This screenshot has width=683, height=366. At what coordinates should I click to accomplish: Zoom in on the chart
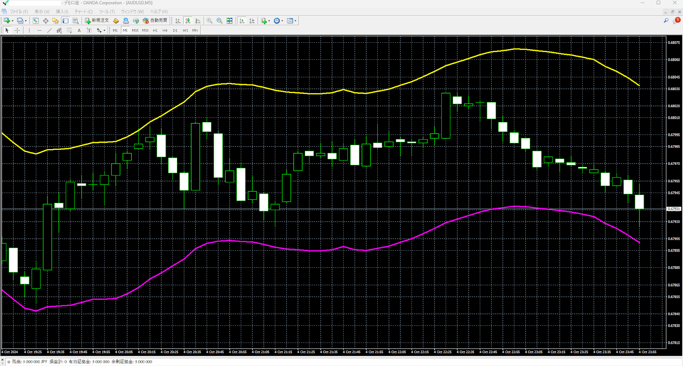(209, 20)
